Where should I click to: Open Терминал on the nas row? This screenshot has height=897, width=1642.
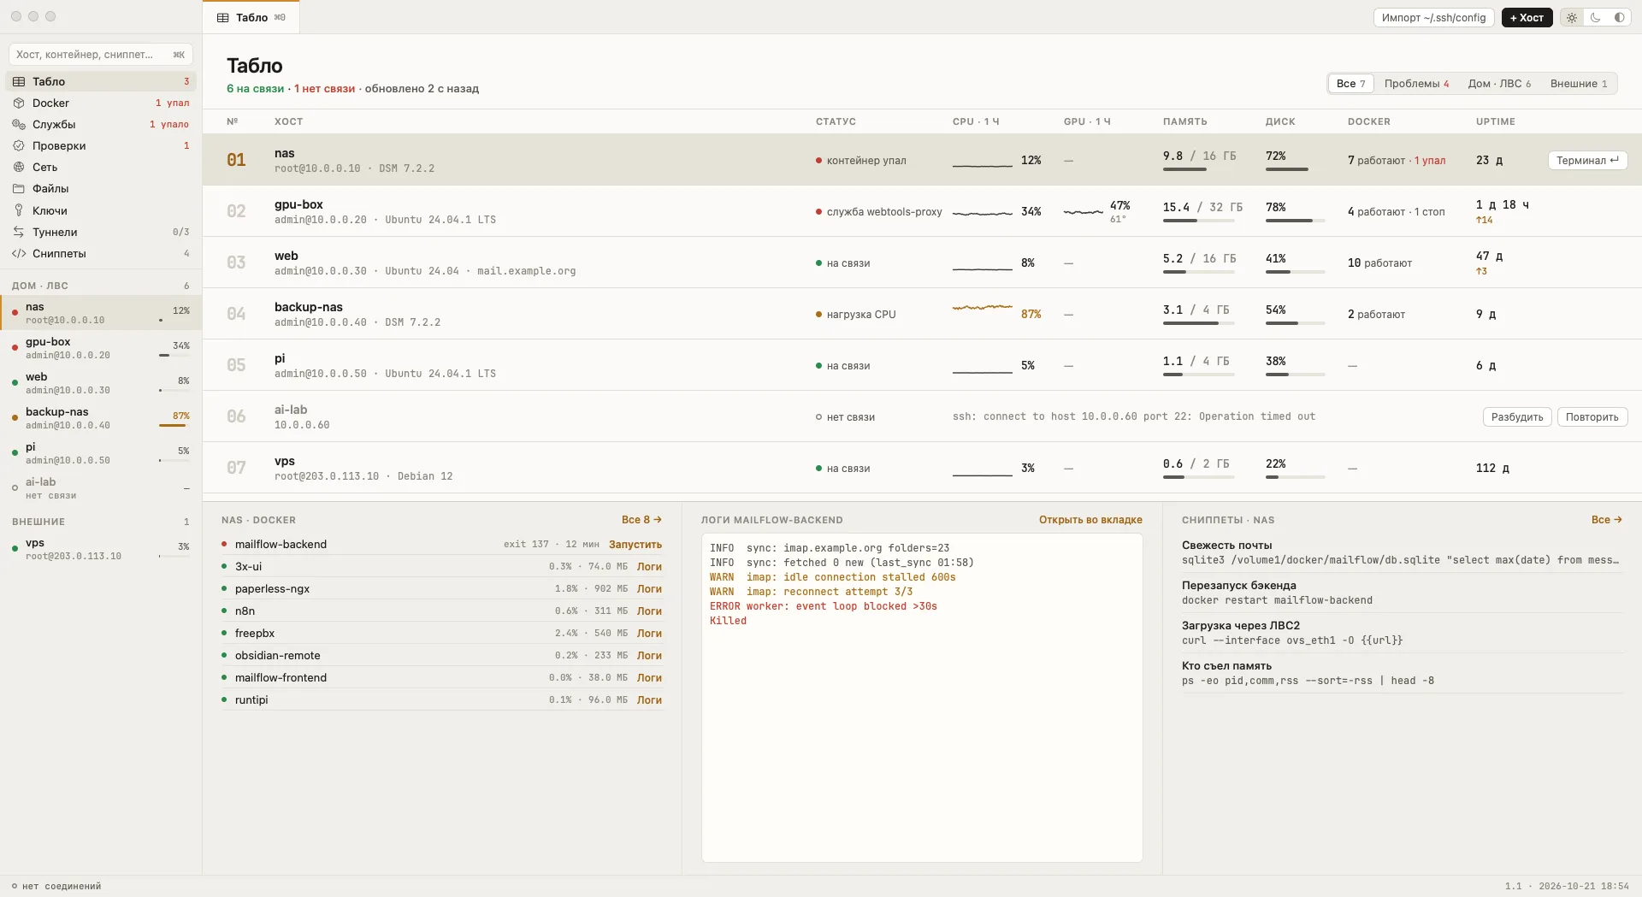tap(1587, 160)
